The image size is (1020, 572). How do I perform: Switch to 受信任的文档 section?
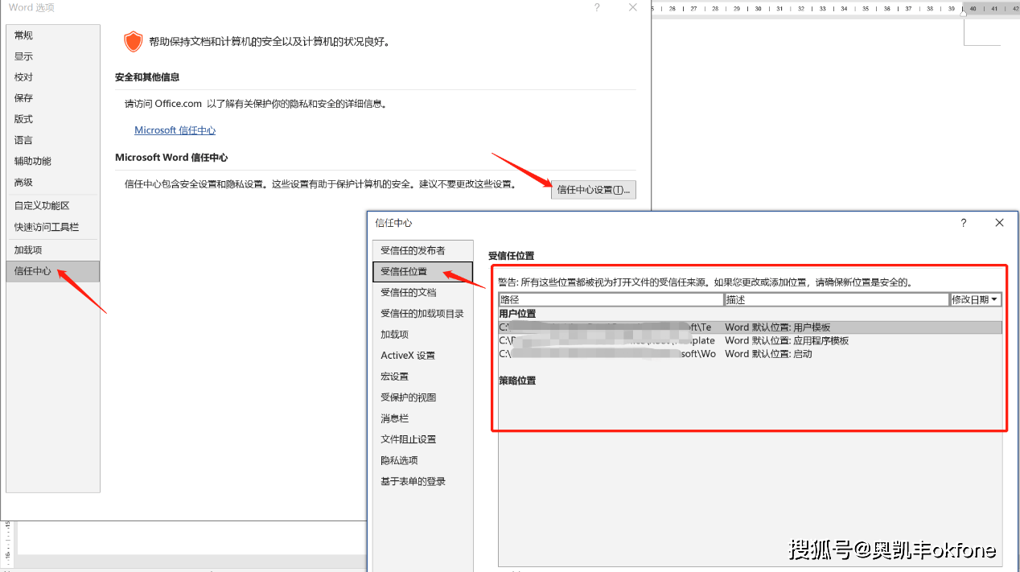click(408, 293)
